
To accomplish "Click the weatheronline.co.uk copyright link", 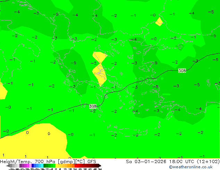I will pos(191,167).
